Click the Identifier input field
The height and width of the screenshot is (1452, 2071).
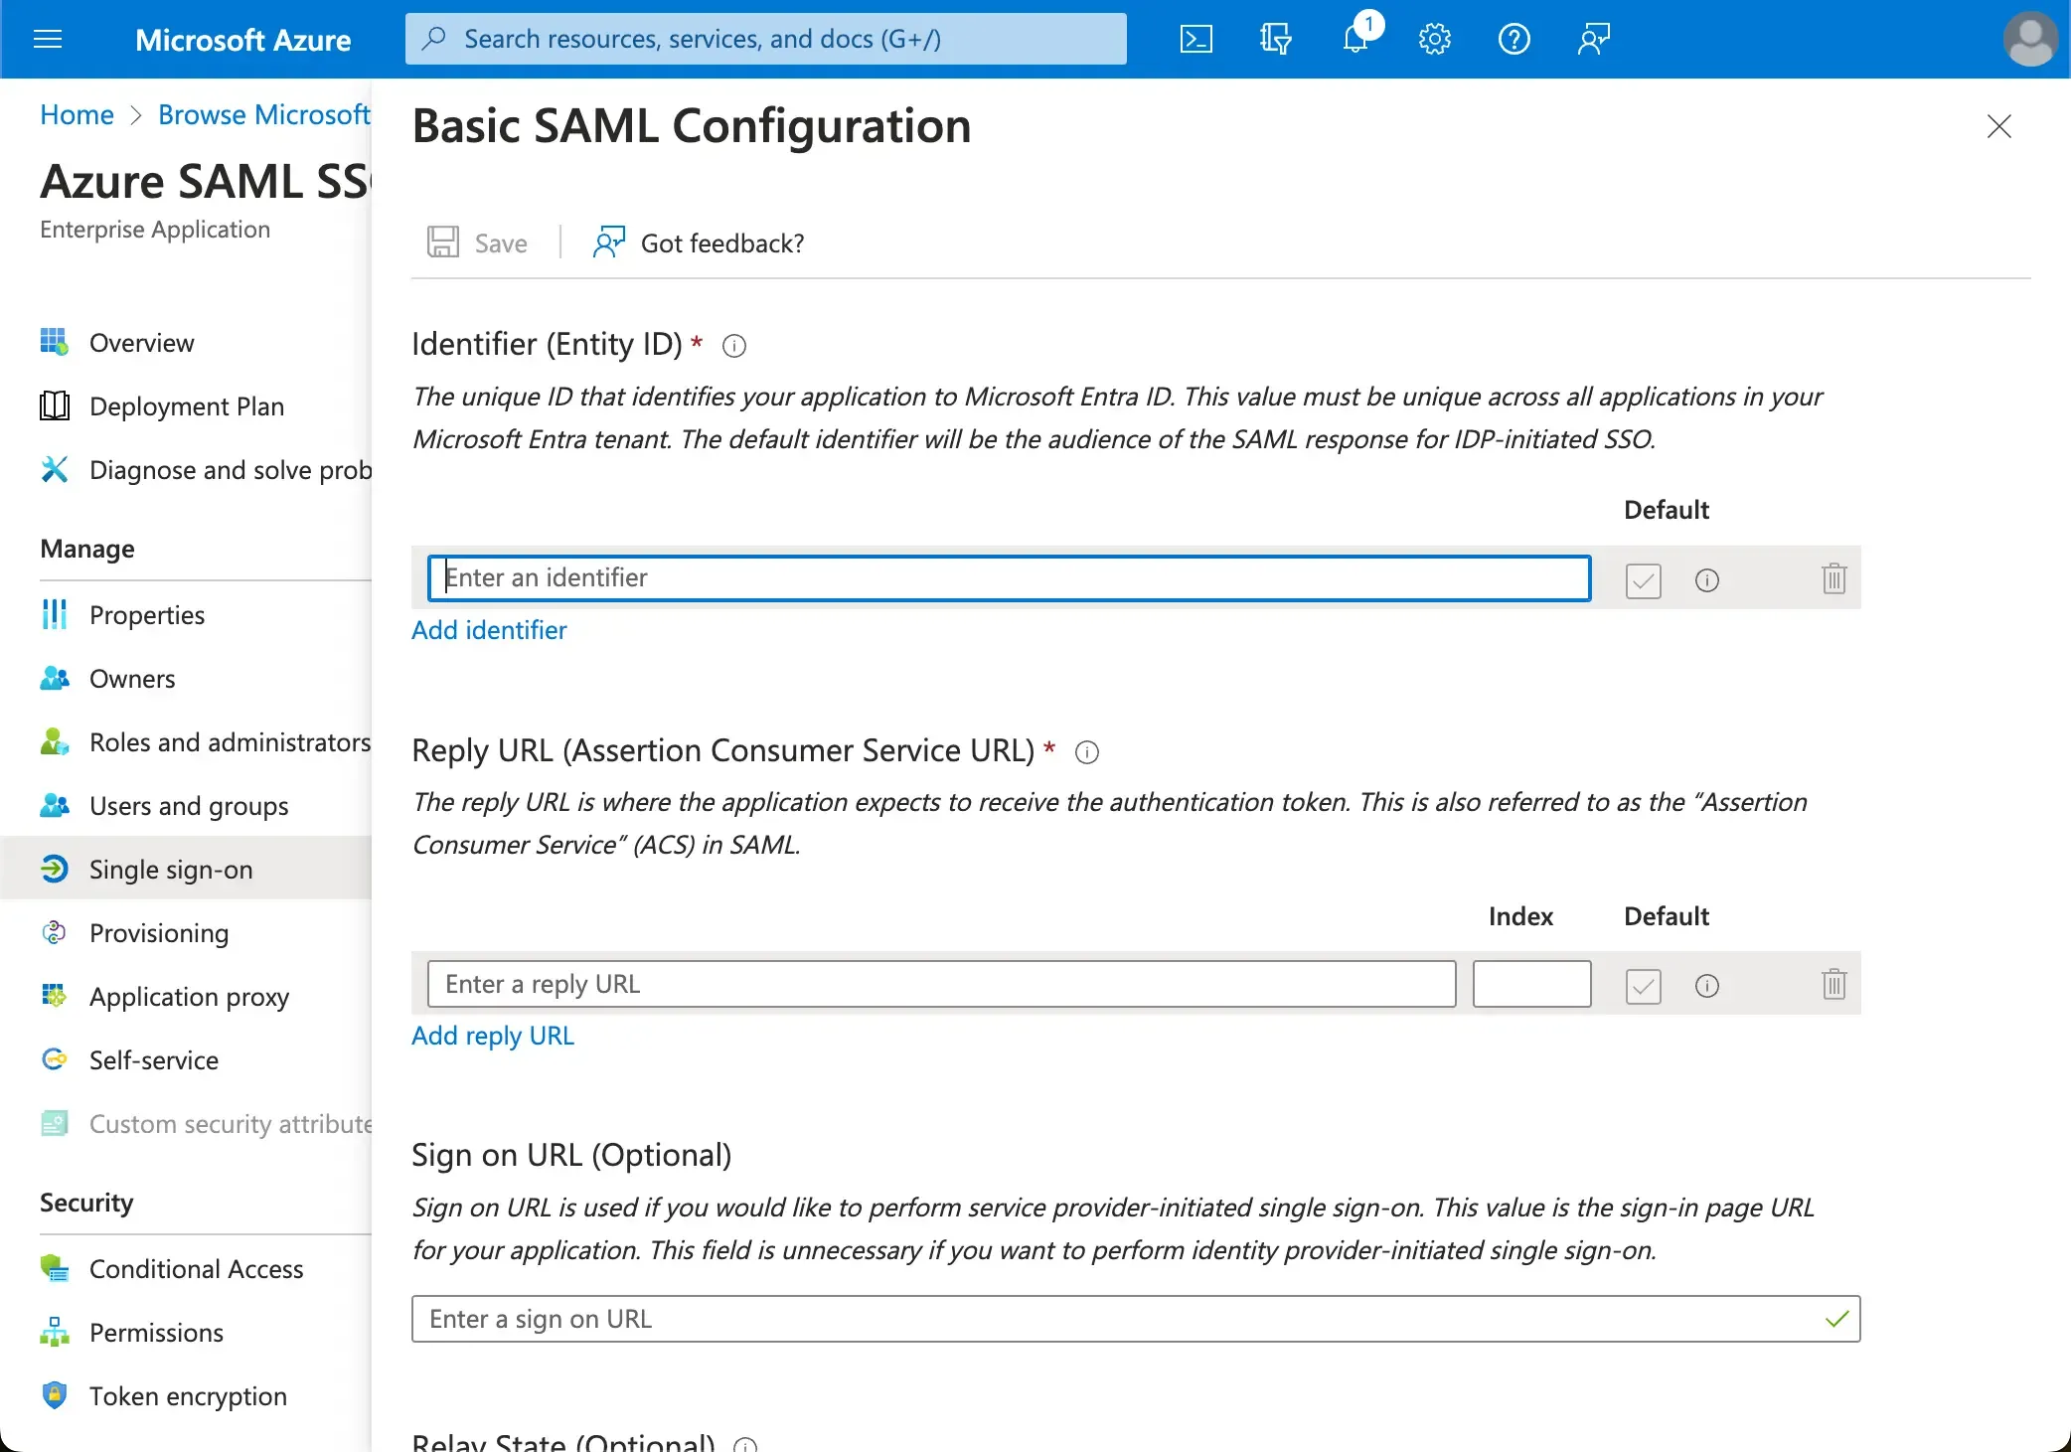click(1009, 577)
